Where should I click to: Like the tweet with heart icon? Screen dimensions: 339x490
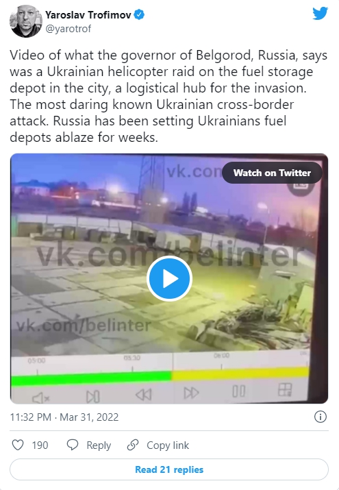tap(18, 445)
